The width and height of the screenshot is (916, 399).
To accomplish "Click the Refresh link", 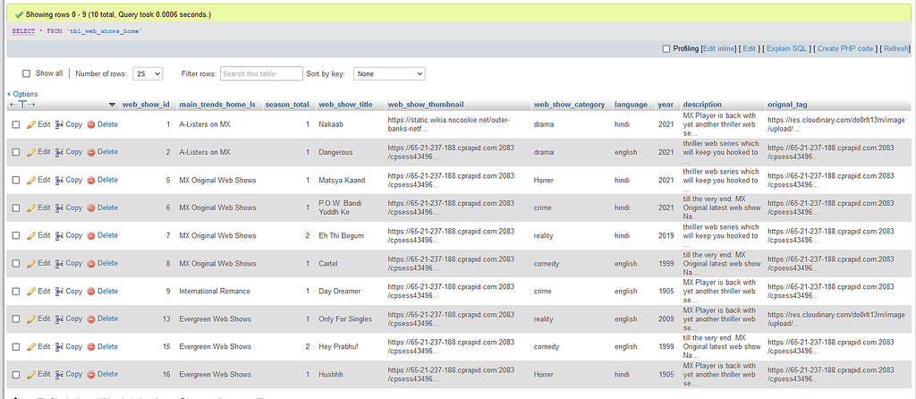I will [x=896, y=49].
